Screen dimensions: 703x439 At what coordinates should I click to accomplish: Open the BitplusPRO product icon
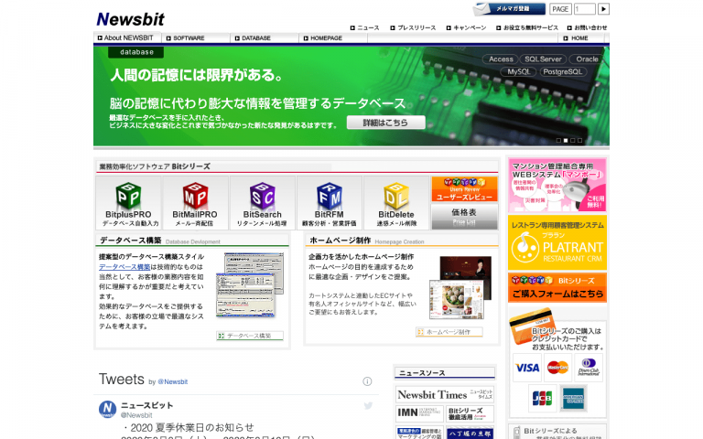click(128, 203)
